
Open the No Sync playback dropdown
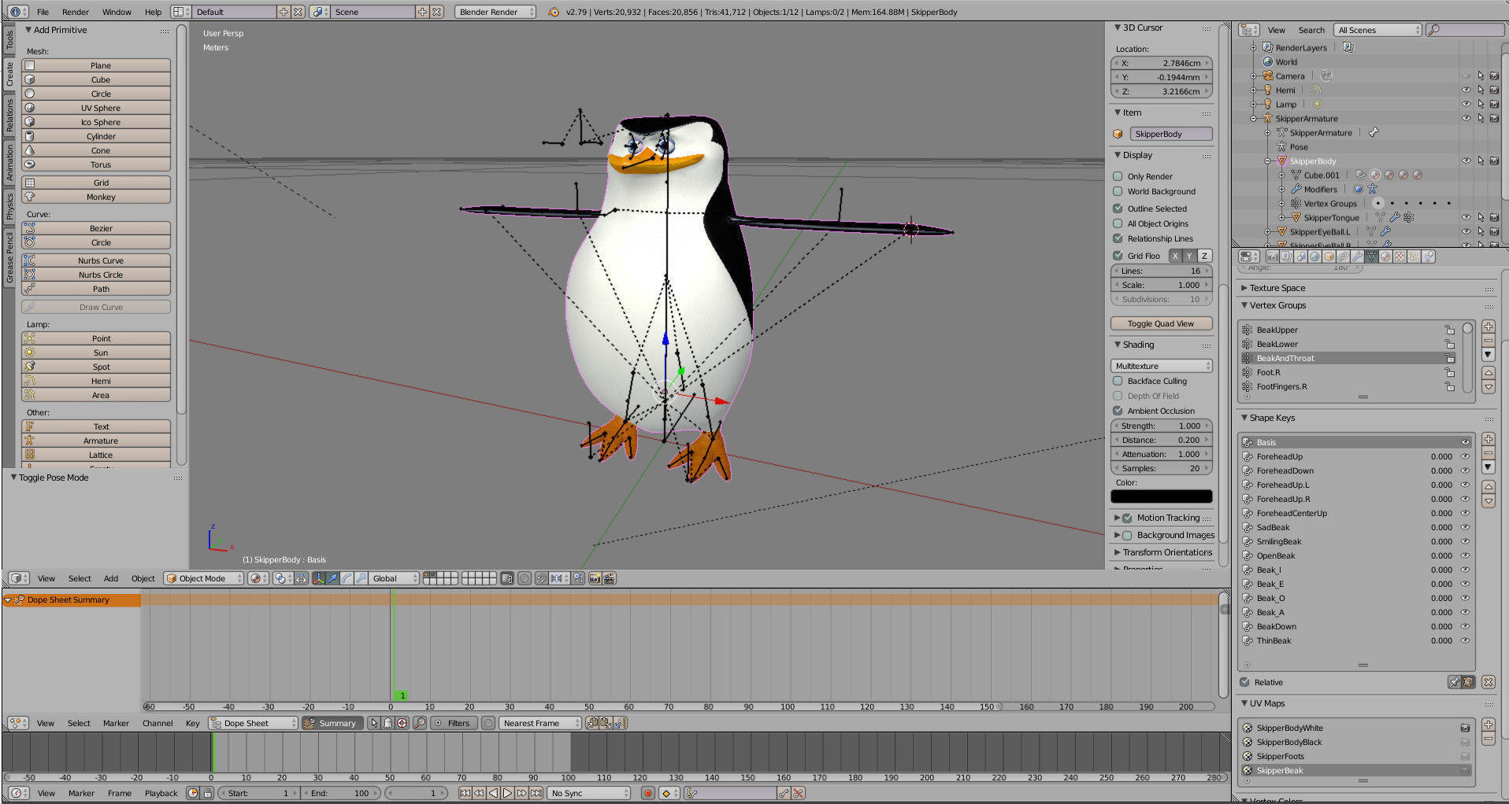tap(590, 793)
